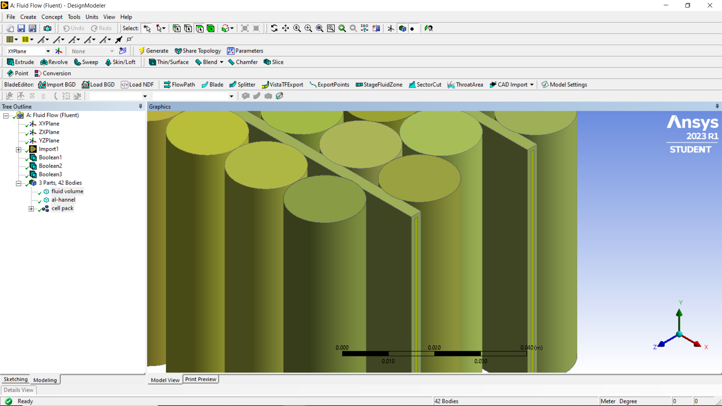Click the Share Topology button
Image resolution: width=722 pixels, height=406 pixels.
(x=198, y=51)
